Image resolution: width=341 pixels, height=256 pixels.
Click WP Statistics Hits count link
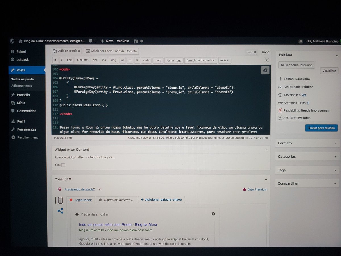coord(308,103)
